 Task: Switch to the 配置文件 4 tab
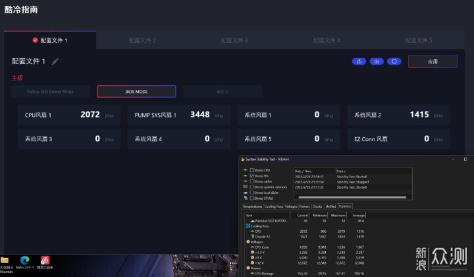pos(327,40)
